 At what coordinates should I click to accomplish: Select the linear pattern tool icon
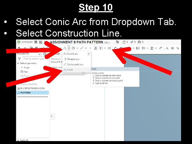click(x=143, y=48)
